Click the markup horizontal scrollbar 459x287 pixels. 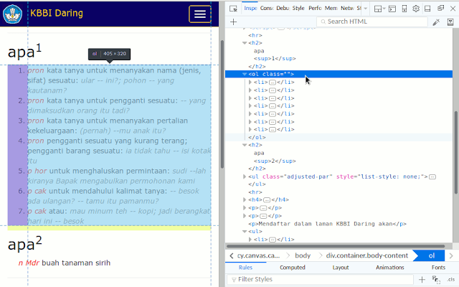(x=336, y=246)
